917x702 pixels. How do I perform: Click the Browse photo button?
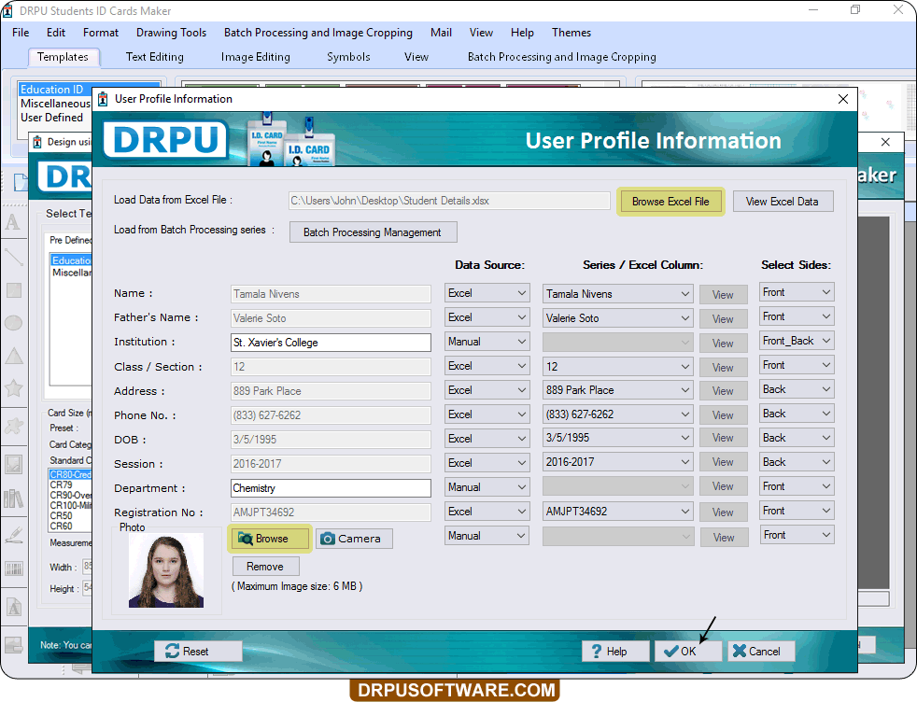(x=270, y=539)
